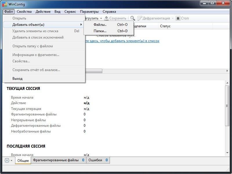Click the Stop toolbar button
The width and height of the screenshot is (232, 174).
[182, 18]
